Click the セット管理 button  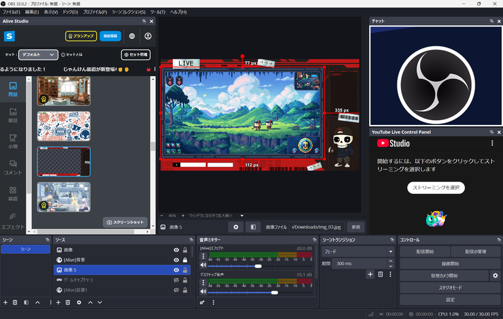click(x=136, y=55)
